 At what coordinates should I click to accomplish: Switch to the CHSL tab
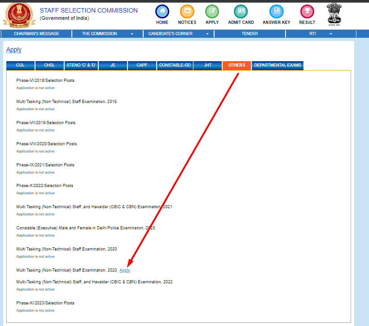49,65
